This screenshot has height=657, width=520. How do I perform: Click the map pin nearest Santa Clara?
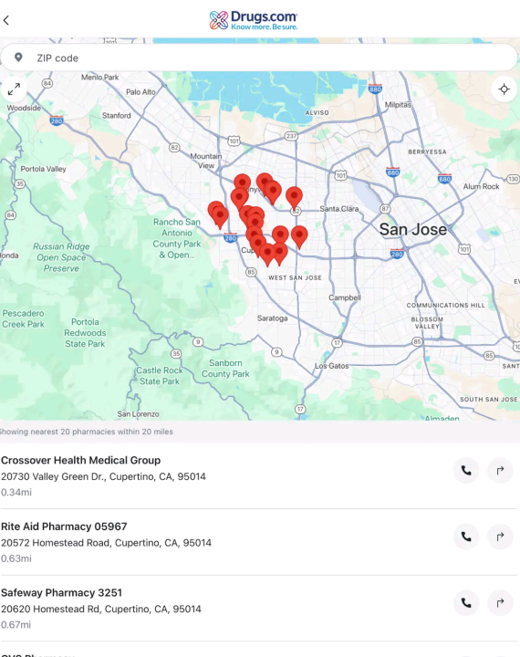(294, 197)
